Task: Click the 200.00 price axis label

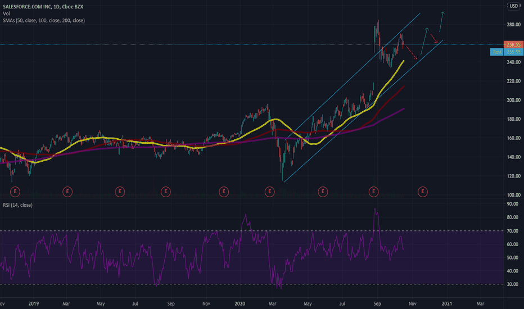Action: pyautogui.click(x=514, y=100)
